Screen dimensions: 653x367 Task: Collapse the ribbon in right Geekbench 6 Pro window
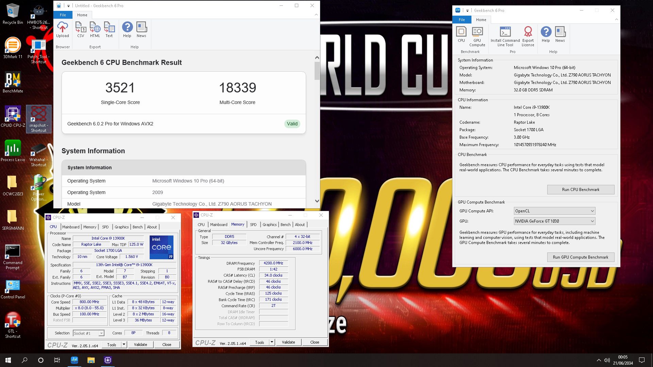[616, 19]
